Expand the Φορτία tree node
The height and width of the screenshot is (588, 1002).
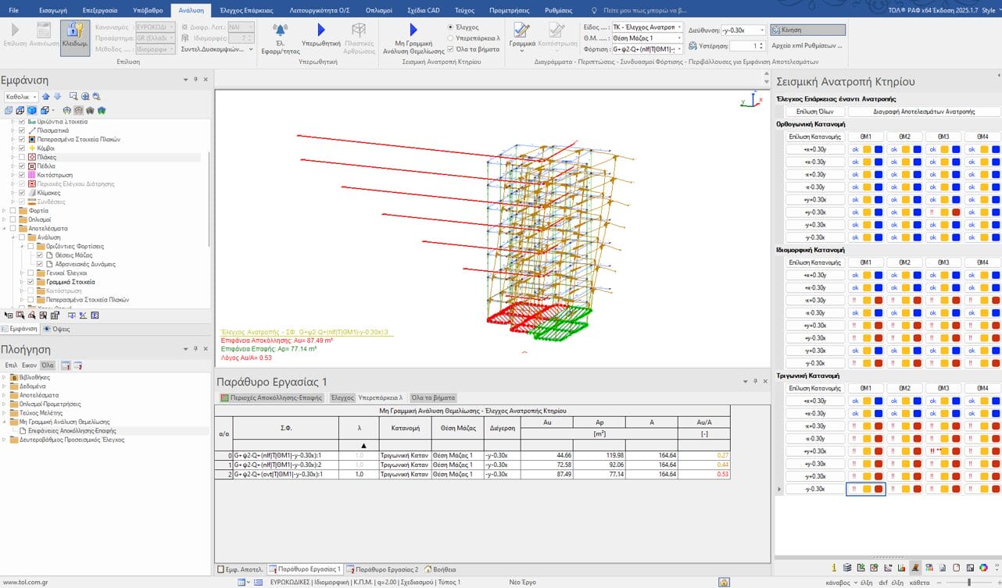point(4,211)
